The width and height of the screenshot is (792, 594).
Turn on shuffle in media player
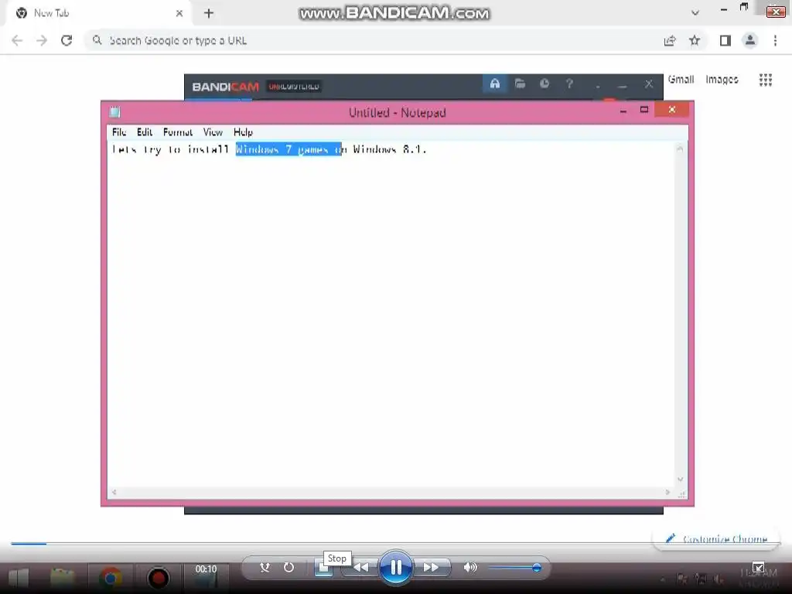[265, 567]
